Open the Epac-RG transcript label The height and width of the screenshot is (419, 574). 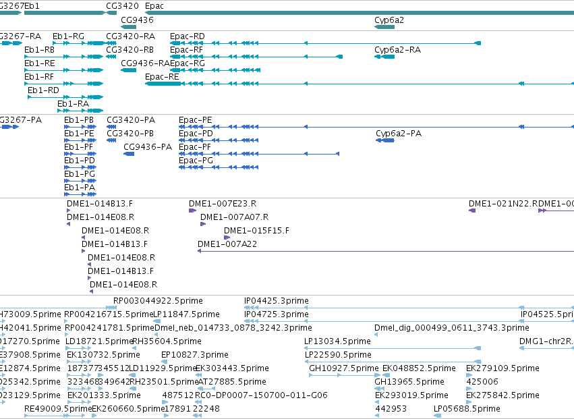click(x=188, y=63)
